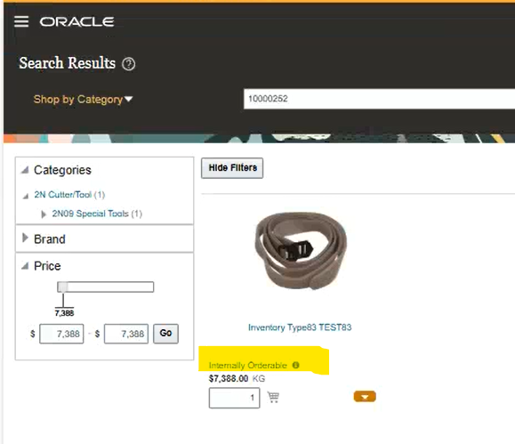The width and height of the screenshot is (515, 444).
Task: Focus the search box containing 10000252
Action: [379, 99]
